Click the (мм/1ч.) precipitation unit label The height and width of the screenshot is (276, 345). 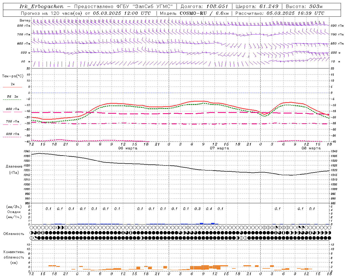tap(14, 217)
